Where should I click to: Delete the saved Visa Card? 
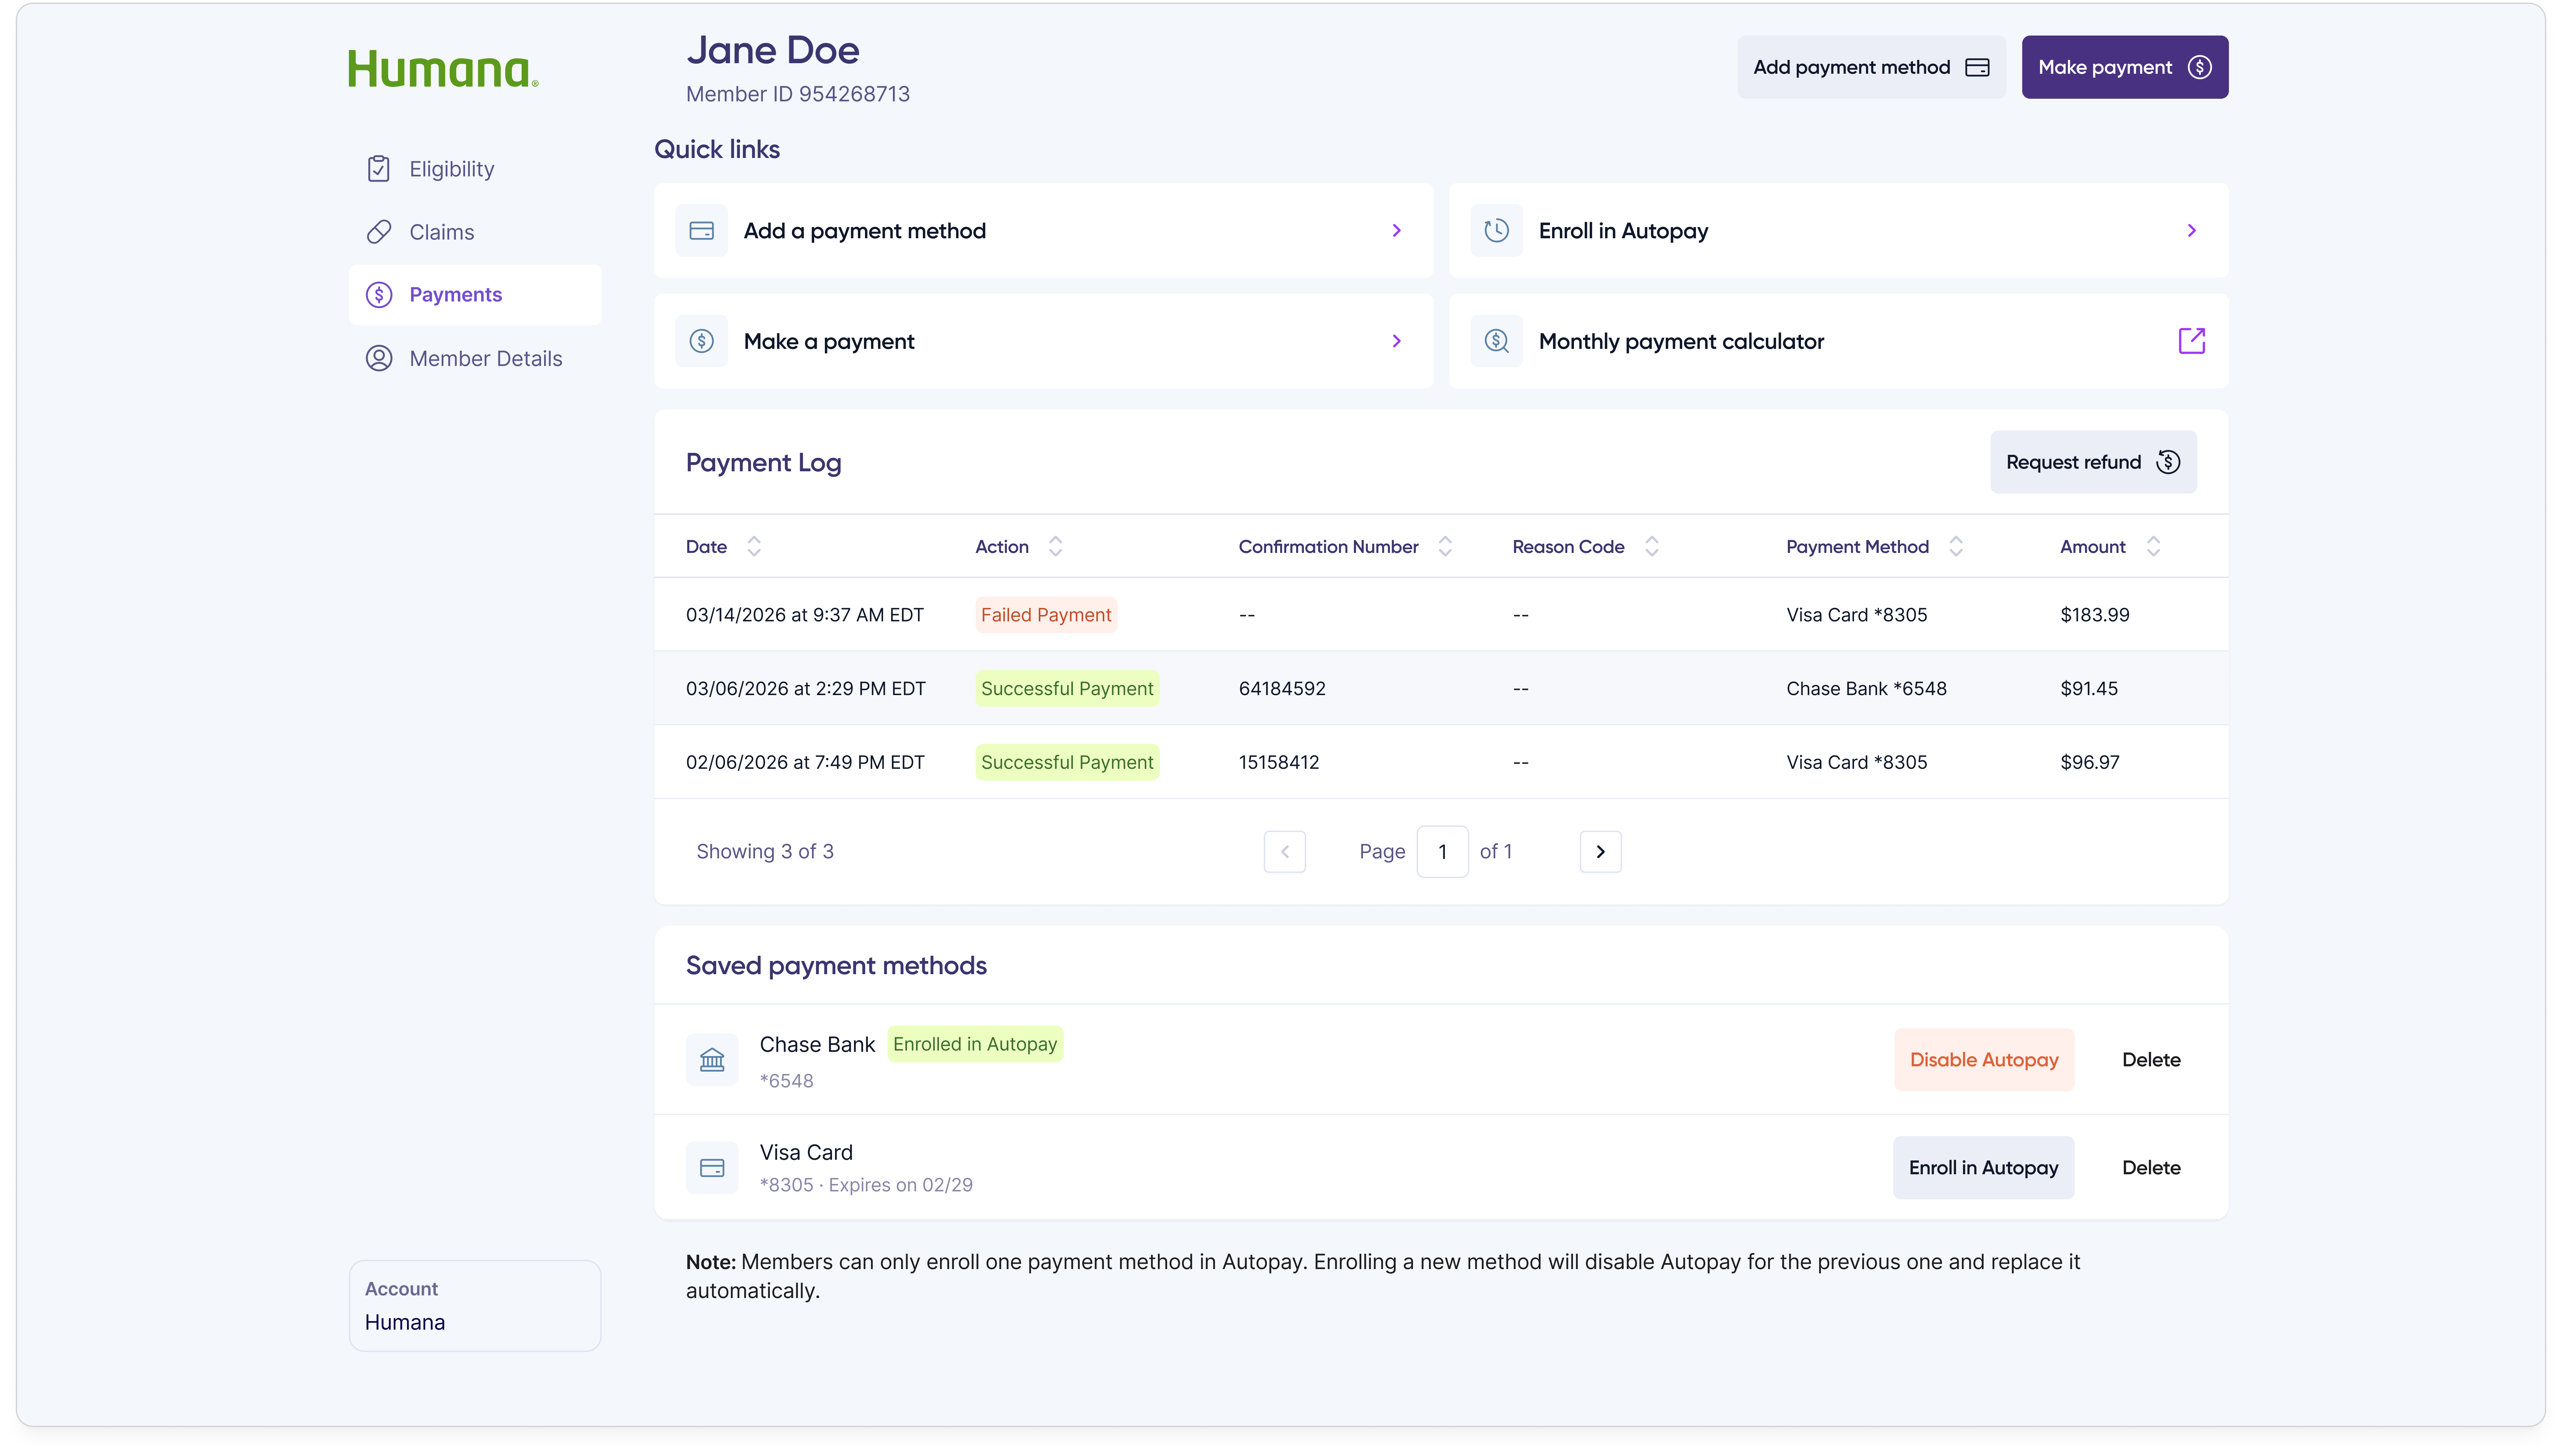(2151, 1167)
